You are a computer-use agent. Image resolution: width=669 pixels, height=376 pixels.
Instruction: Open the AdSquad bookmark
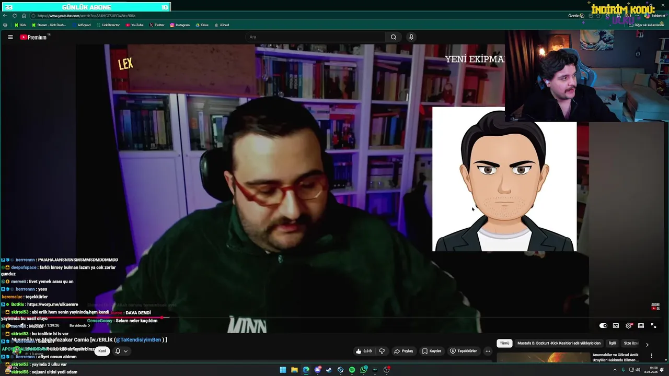82,25
